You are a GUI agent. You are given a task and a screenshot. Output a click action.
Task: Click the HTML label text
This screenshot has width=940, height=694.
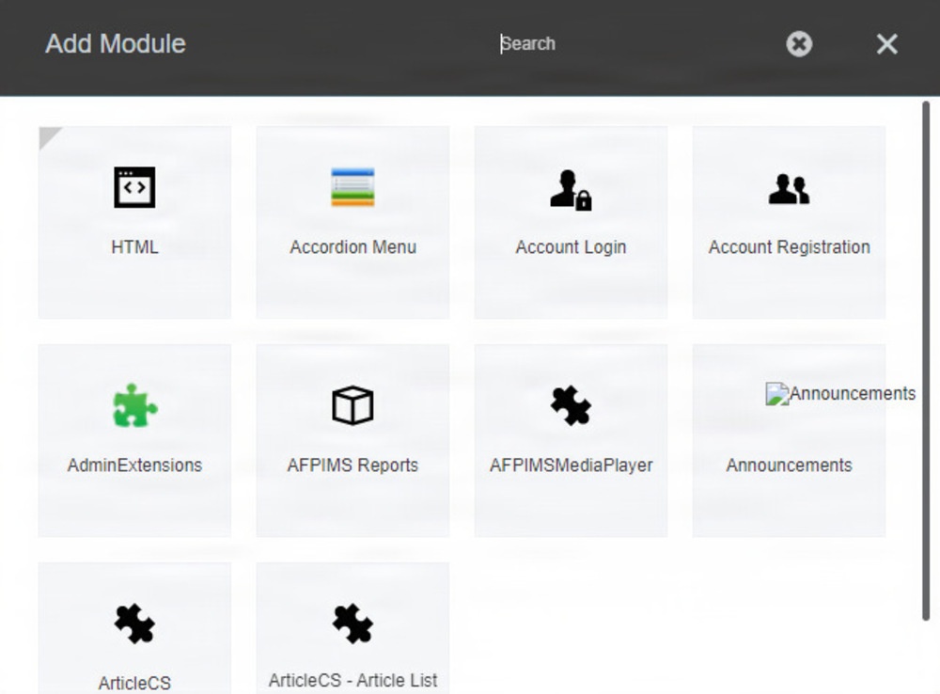click(134, 247)
